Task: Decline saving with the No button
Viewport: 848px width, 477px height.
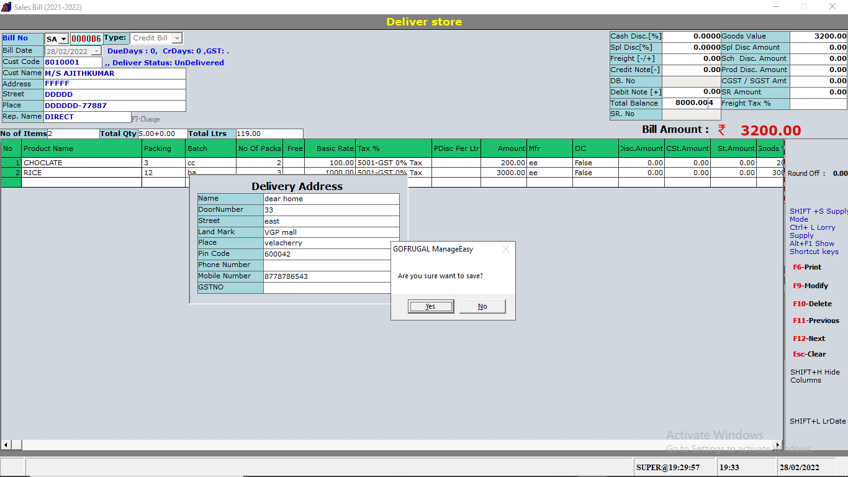Action: pyautogui.click(x=482, y=306)
